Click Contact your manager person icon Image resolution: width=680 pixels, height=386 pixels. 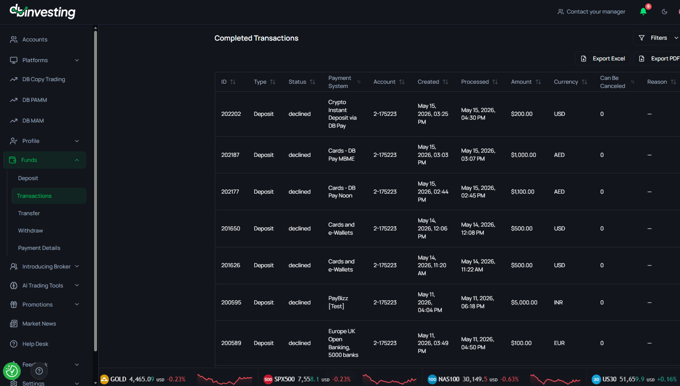561,11
